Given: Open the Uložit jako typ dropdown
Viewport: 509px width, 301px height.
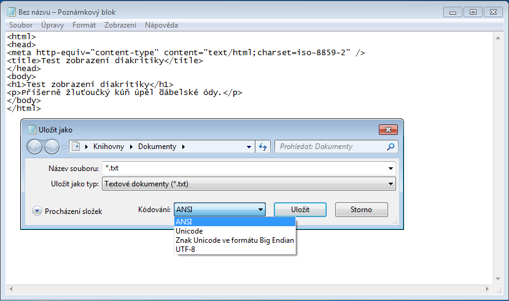Looking at the screenshot, I should [x=249, y=184].
